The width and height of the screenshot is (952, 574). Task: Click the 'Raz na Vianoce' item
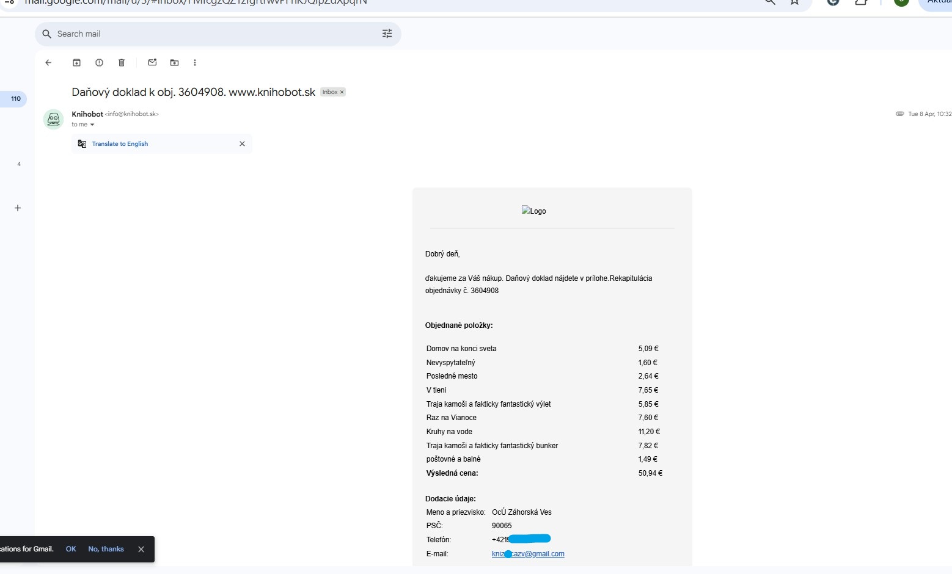pos(452,418)
